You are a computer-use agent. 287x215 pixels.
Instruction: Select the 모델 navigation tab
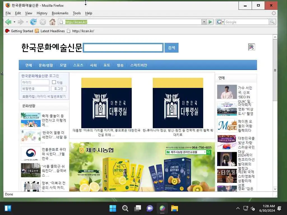click(x=63, y=65)
